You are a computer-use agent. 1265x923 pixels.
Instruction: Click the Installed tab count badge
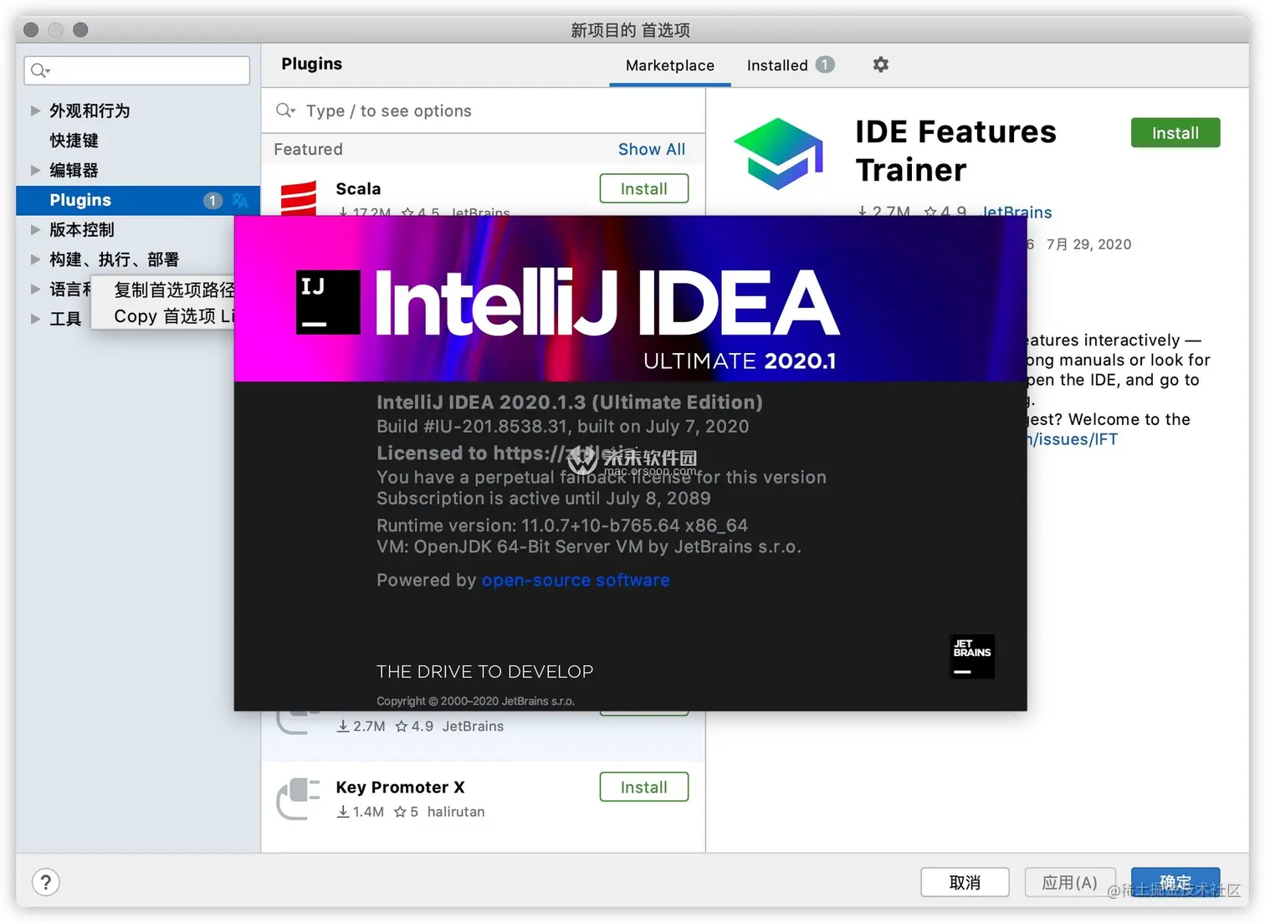click(825, 64)
